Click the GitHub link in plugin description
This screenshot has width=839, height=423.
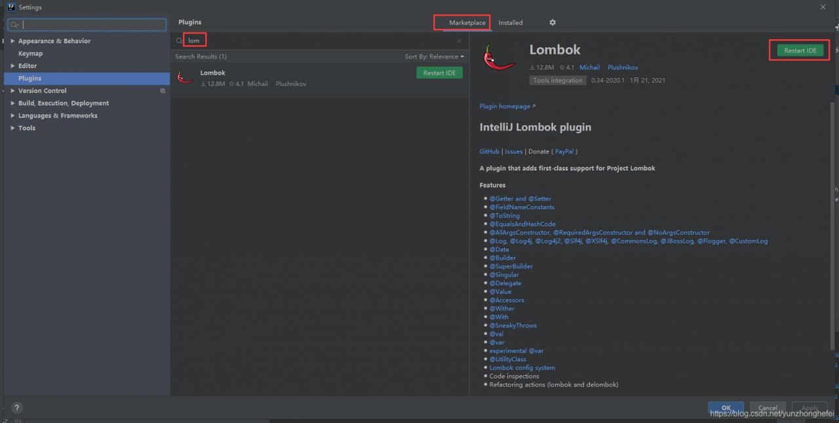[489, 151]
